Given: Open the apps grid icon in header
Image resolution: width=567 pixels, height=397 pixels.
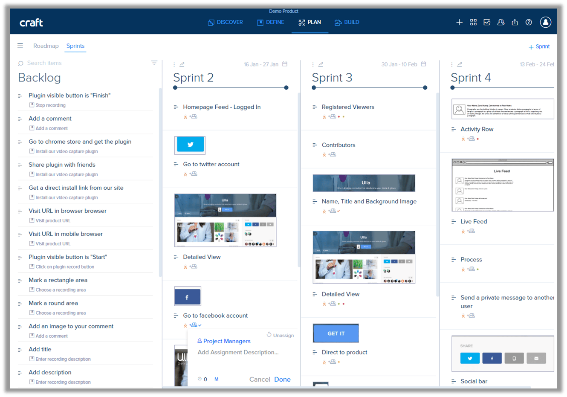Looking at the screenshot, I should pos(473,22).
